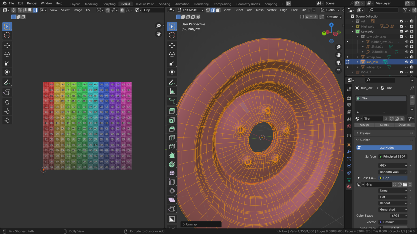Click the Deselect material button

click(404, 125)
